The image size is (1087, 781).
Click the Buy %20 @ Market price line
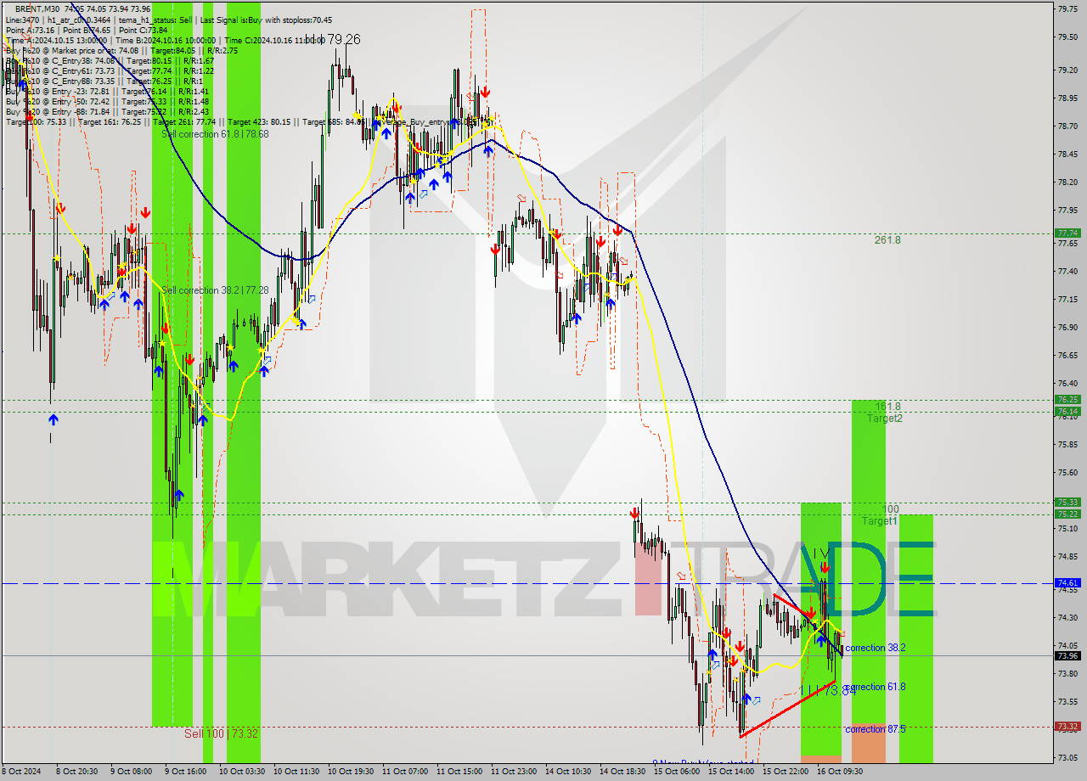[x=121, y=51]
